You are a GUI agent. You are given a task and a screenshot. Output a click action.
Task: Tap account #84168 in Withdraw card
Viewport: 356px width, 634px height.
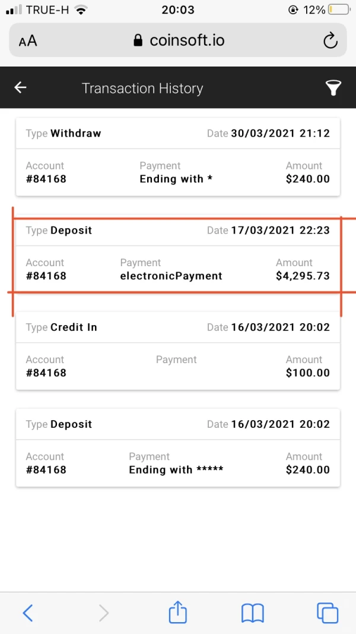pos(46,179)
